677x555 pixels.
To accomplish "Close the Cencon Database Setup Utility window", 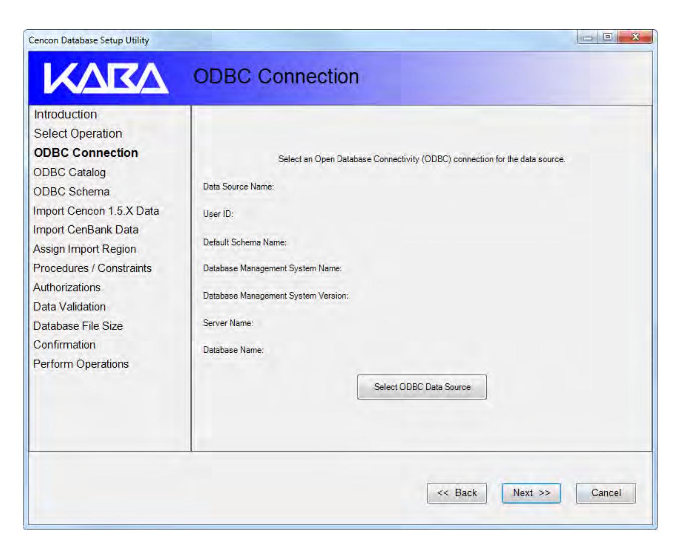I will 635,38.
